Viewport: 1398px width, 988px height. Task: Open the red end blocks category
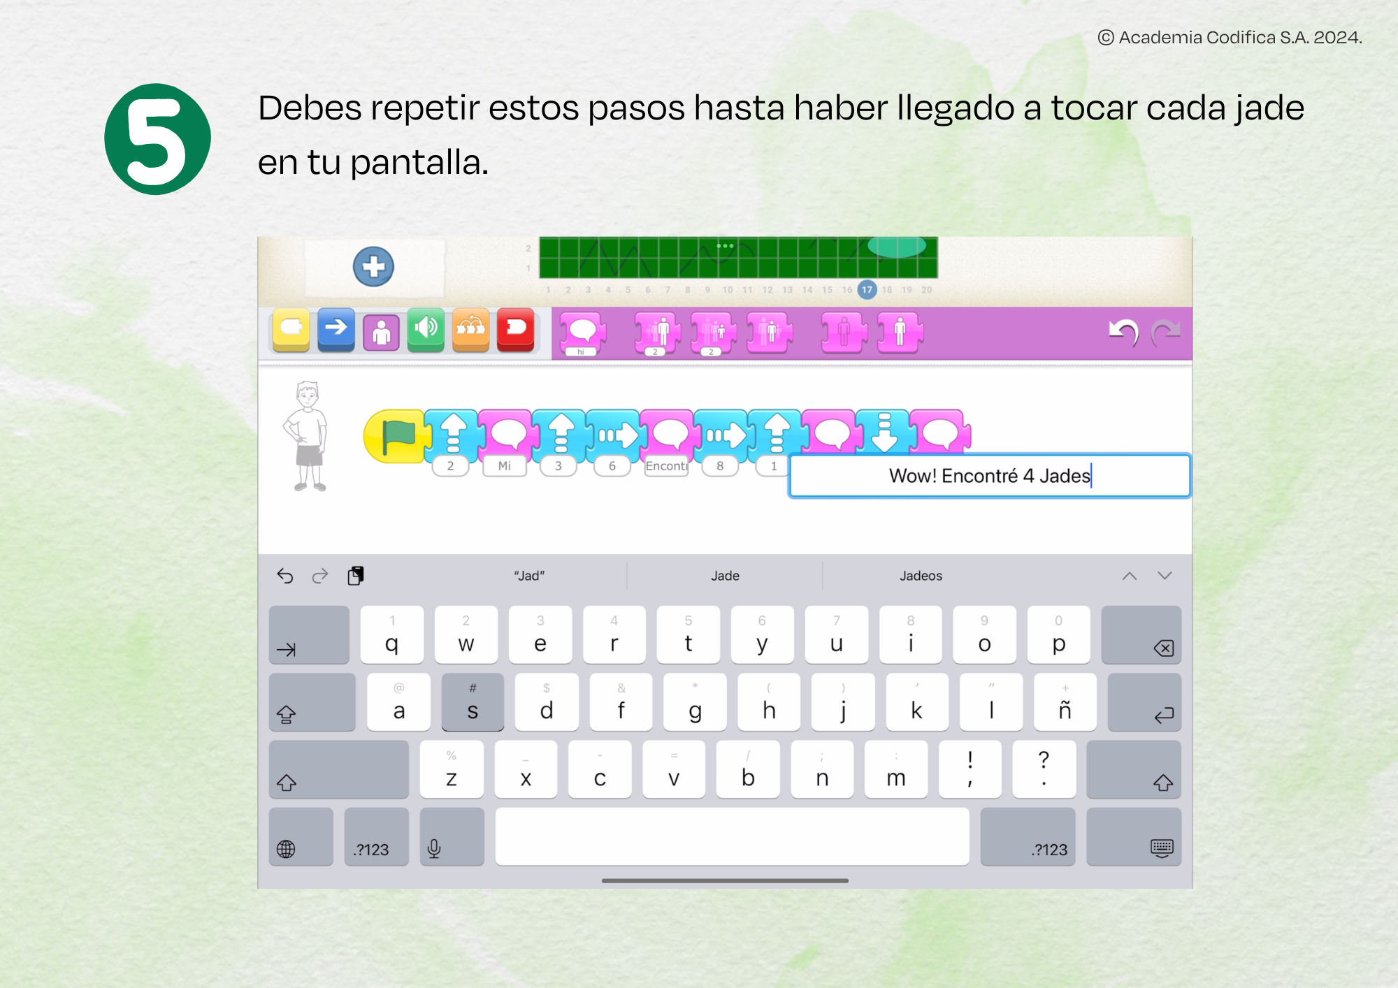point(516,329)
